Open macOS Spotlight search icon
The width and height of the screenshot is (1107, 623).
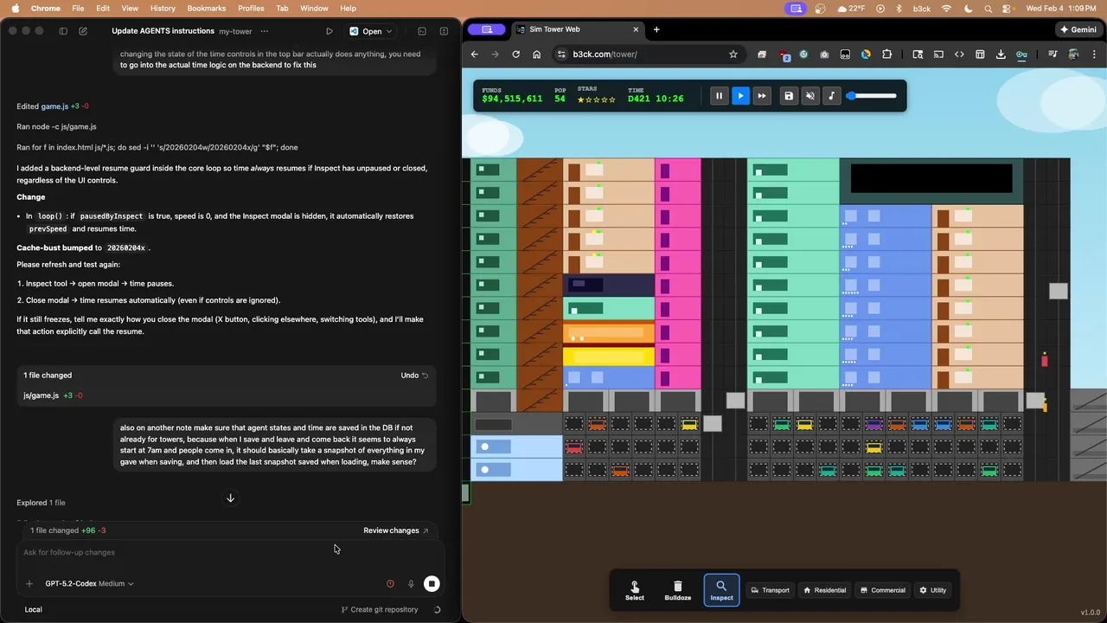click(x=988, y=8)
